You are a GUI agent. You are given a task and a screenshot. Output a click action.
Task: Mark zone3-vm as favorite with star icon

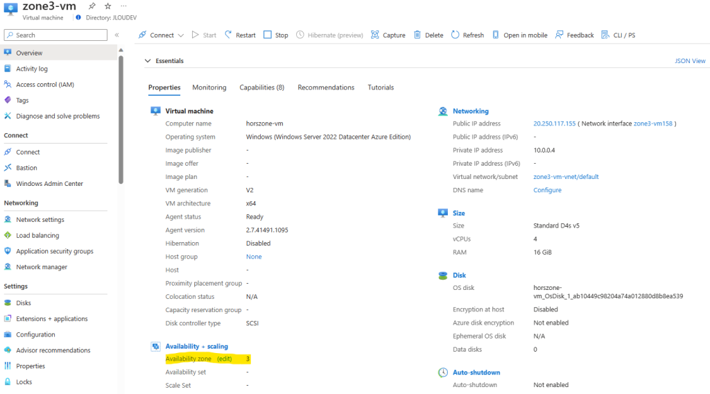click(107, 6)
